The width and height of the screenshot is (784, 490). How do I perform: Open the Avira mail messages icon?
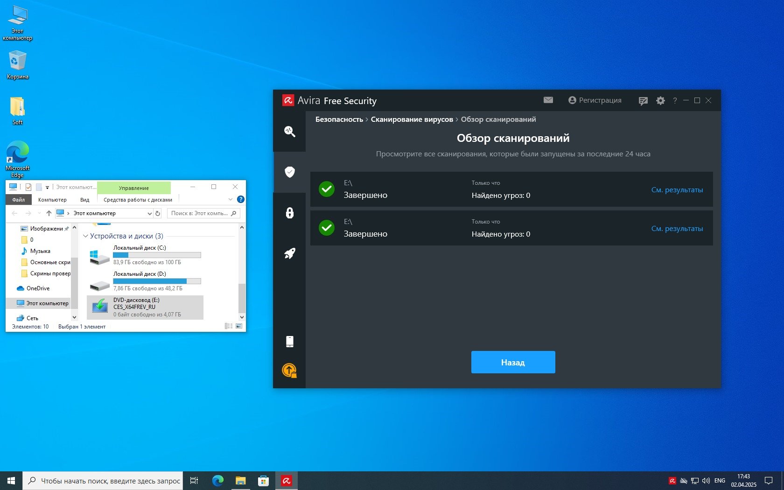(548, 100)
